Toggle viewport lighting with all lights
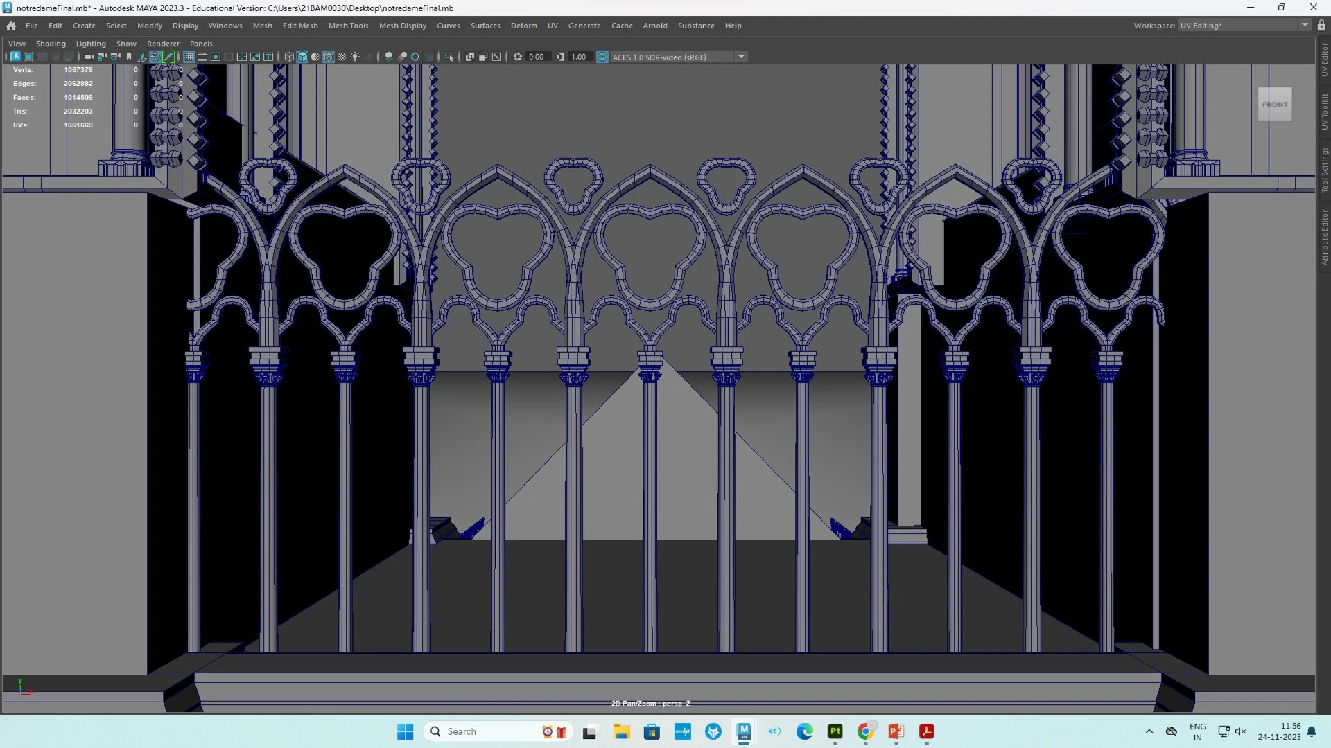1331x748 pixels. (355, 57)
